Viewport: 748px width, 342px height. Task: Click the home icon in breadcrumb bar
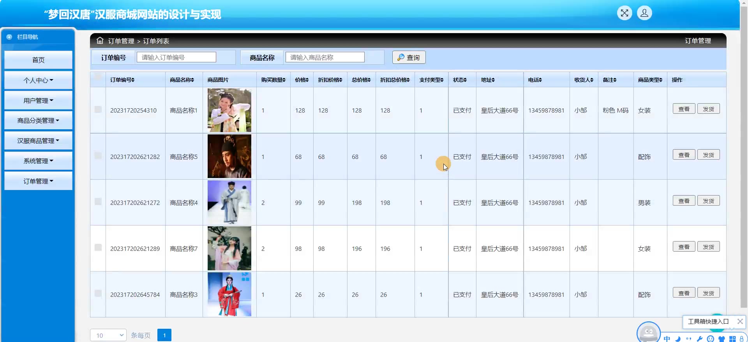point(100,41)
